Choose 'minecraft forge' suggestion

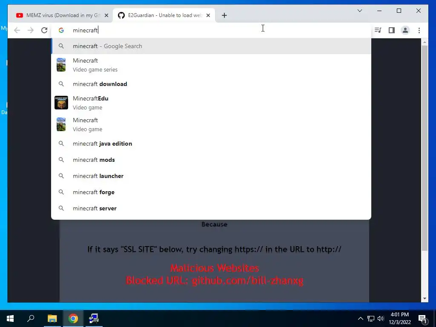[211, 192]
